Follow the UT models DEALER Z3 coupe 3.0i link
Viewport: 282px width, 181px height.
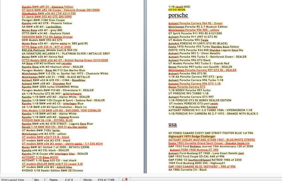tap(52, 164)
